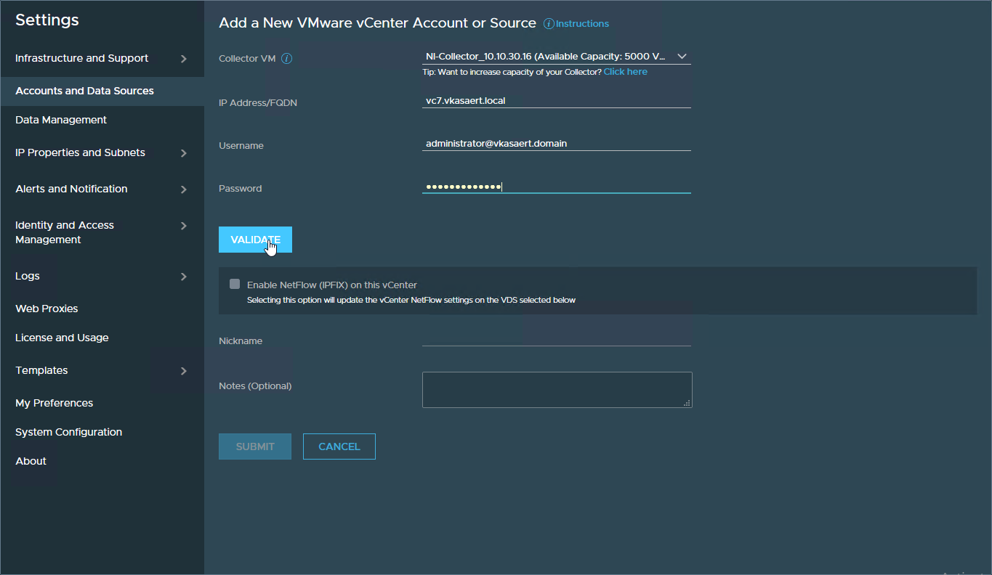Open the 'Click here' capacity link
992x575 pixels.
[x=625, y=72]
